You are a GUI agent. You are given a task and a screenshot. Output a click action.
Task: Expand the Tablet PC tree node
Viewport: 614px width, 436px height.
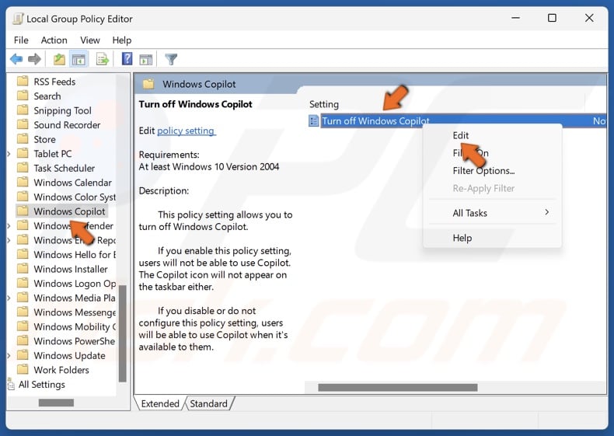click(x=9, y=154)
